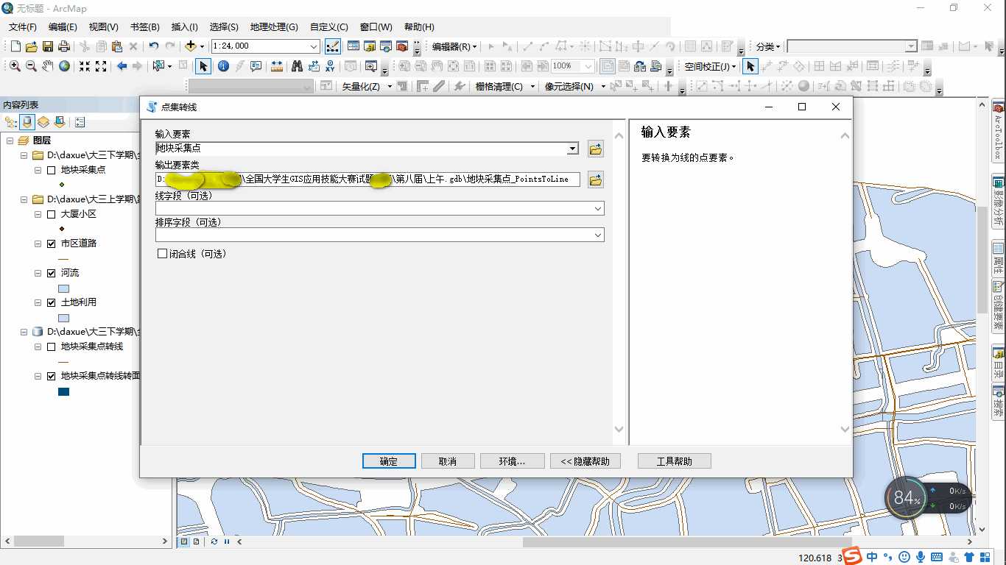
Task: Toggle the Editor toolbar icon
Action: coord(332,46)
